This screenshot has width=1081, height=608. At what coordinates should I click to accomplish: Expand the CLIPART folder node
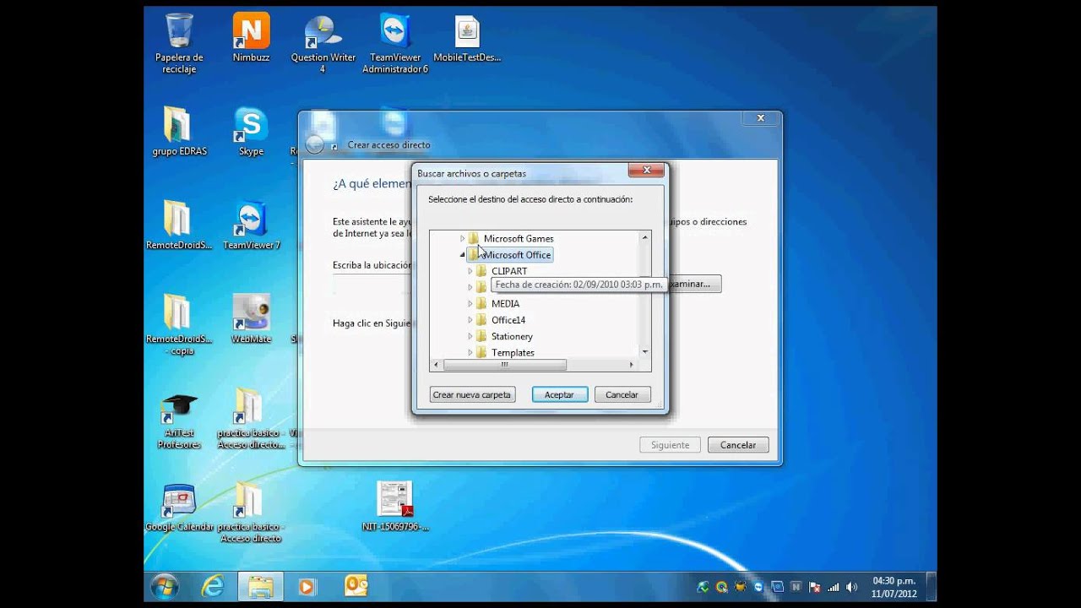coord(470,271)
